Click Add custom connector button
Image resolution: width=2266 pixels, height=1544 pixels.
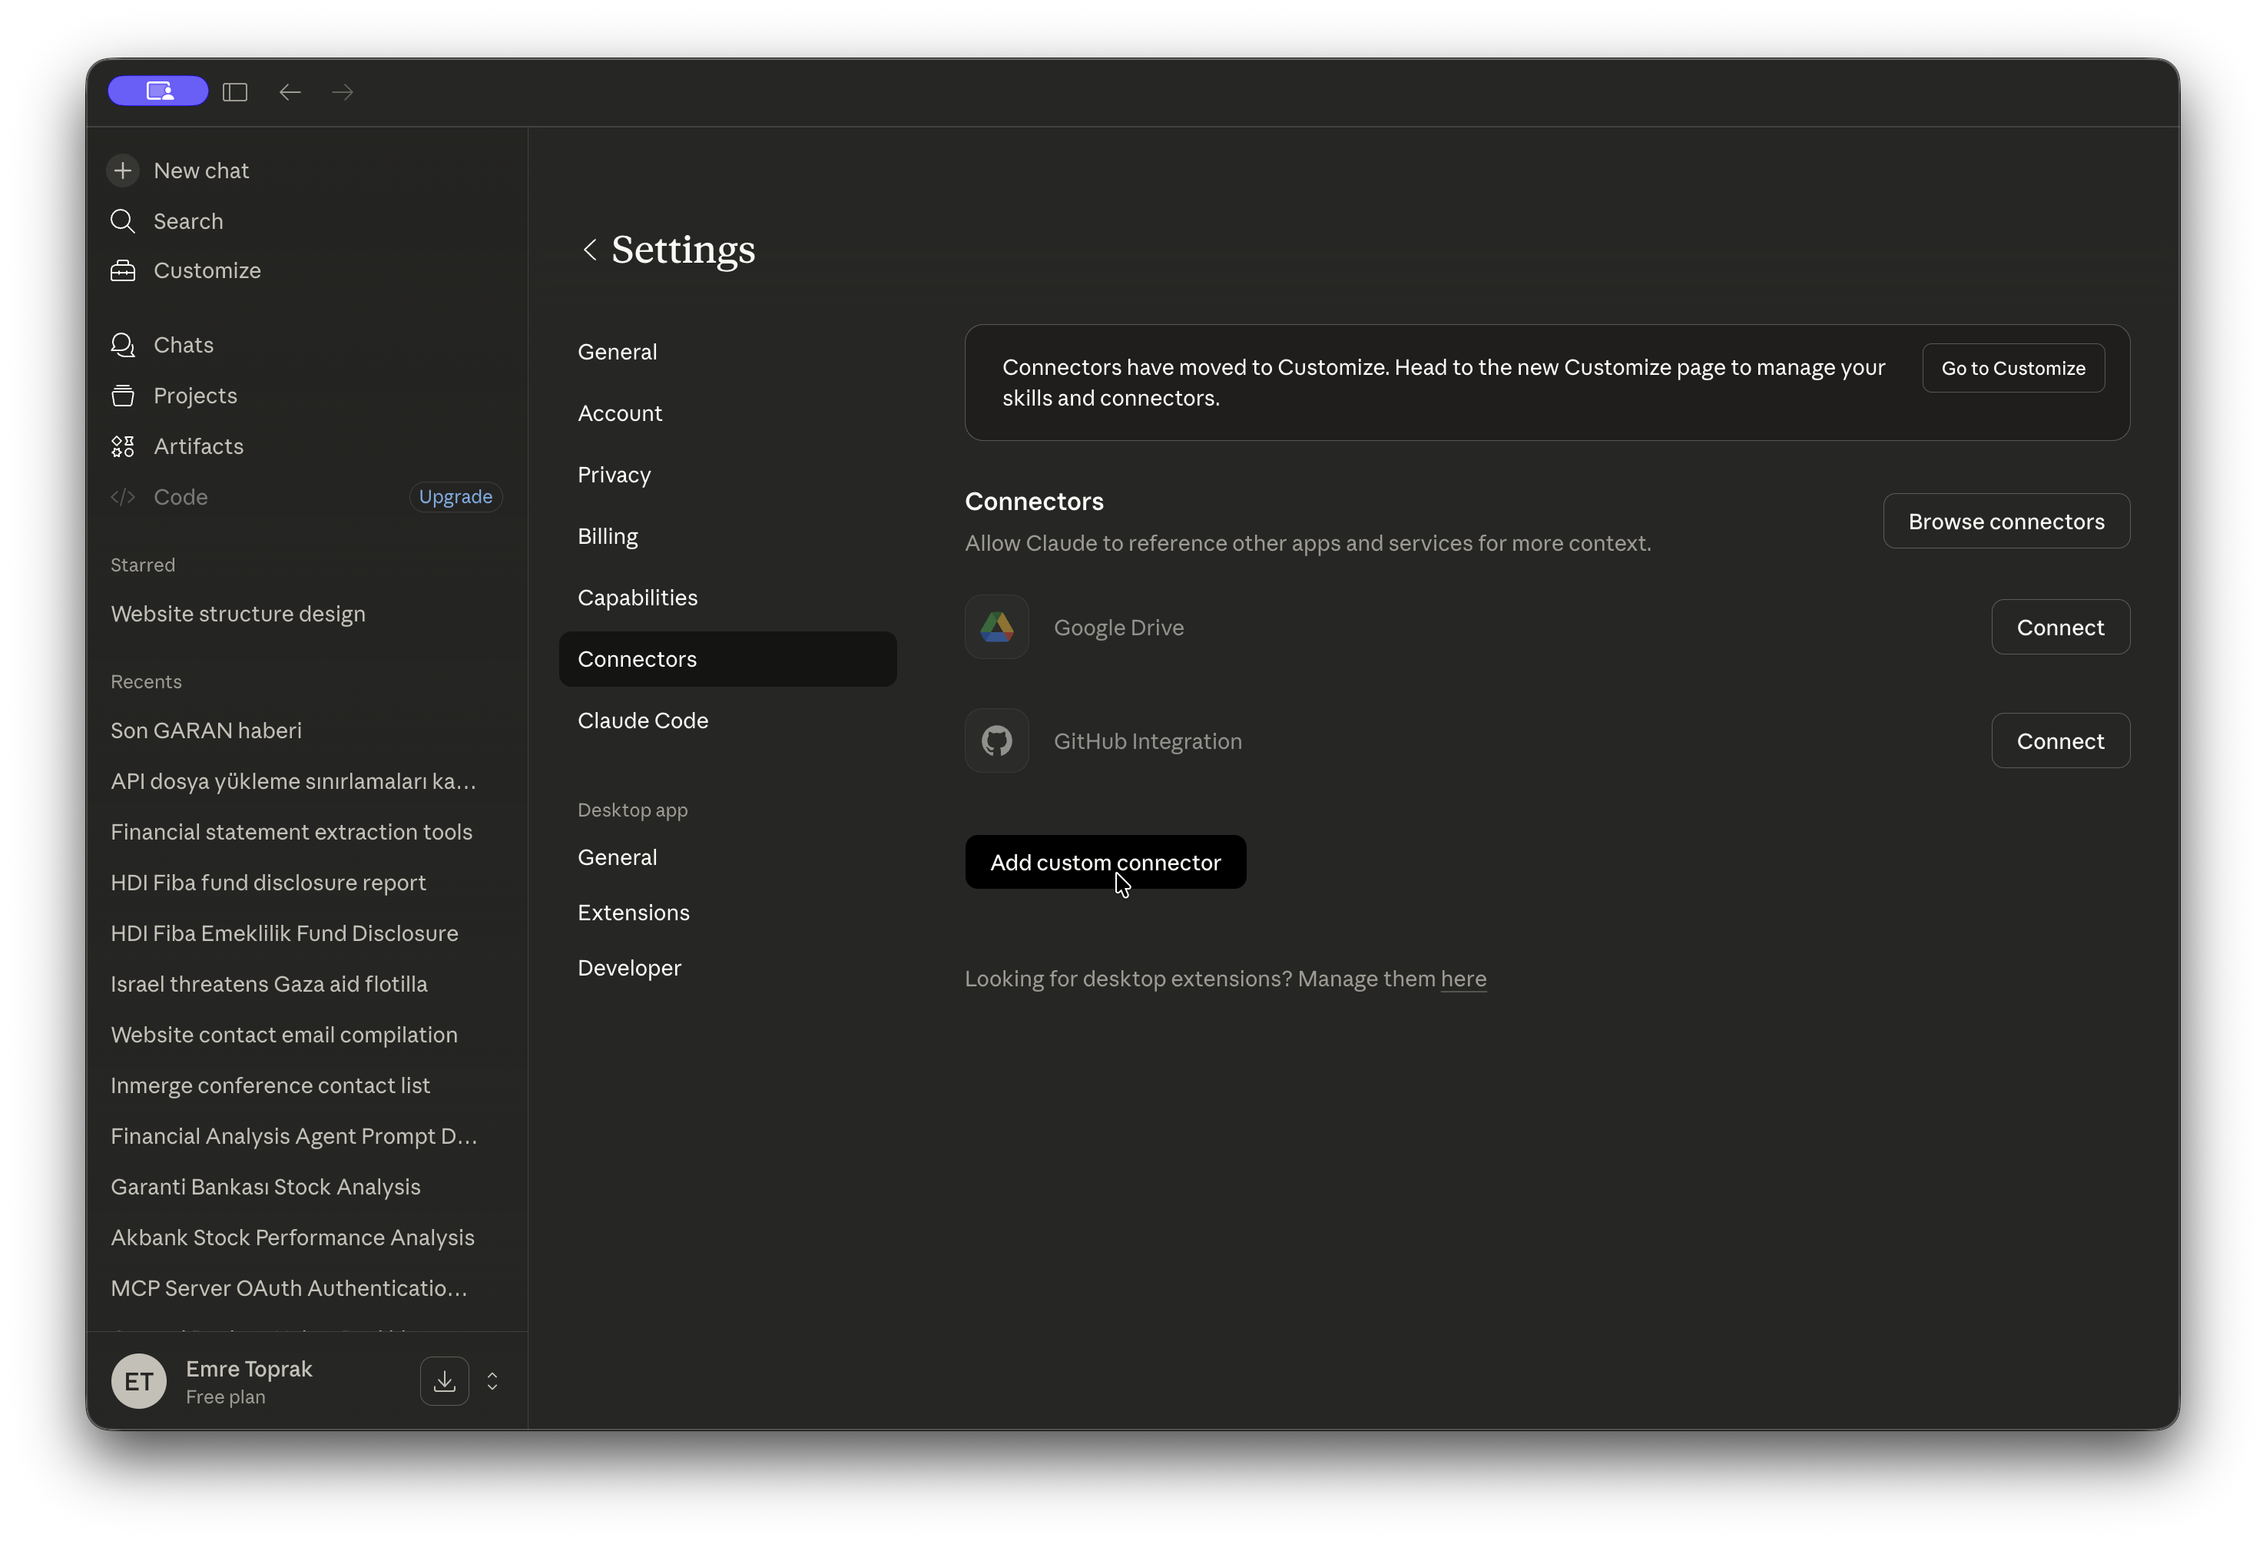click(1105, 862)
